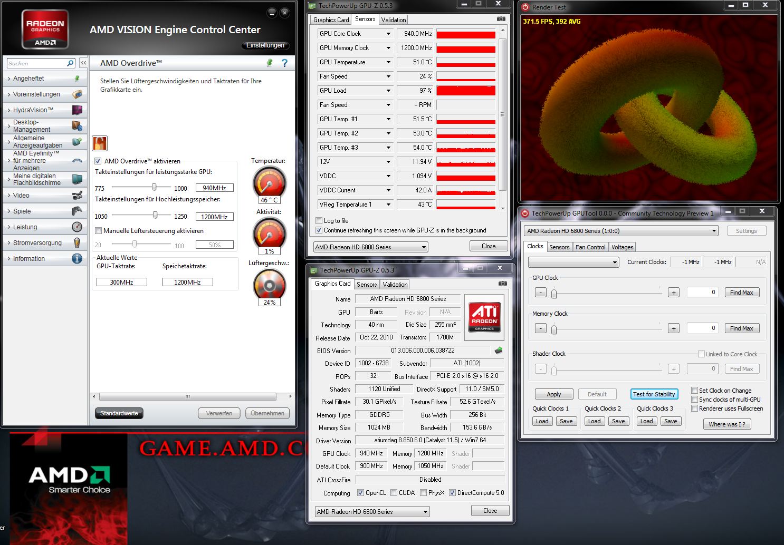Click the memory clock slider set to 1200MHz

155,215
